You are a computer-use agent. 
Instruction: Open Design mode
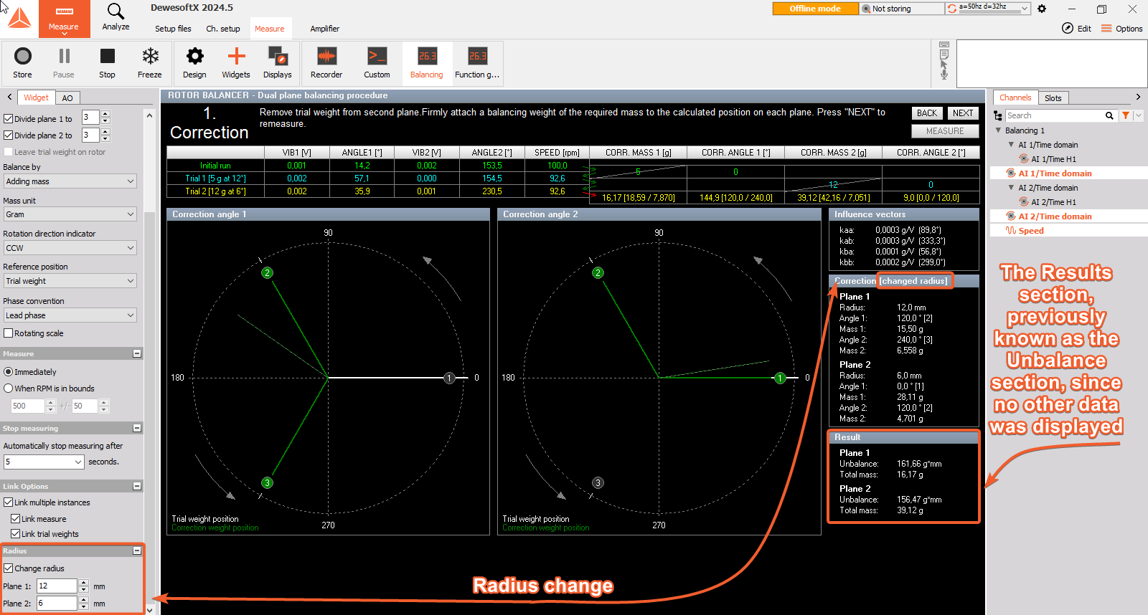point(194,63)
